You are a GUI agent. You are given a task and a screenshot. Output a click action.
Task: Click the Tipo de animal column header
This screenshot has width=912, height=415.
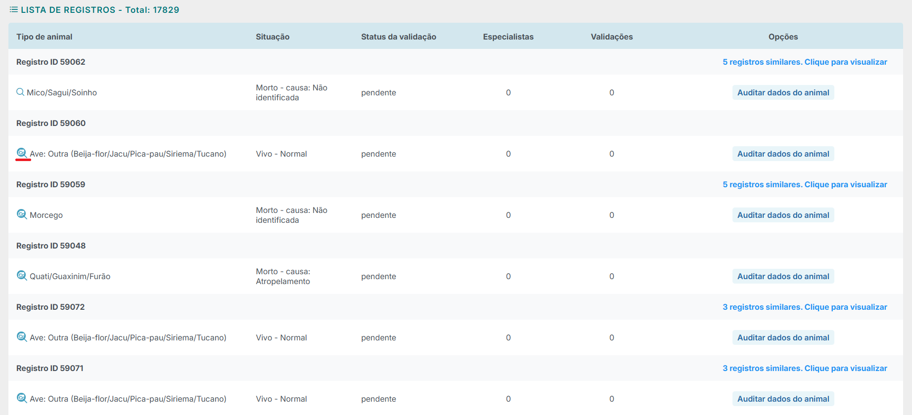tap(45, 37)
